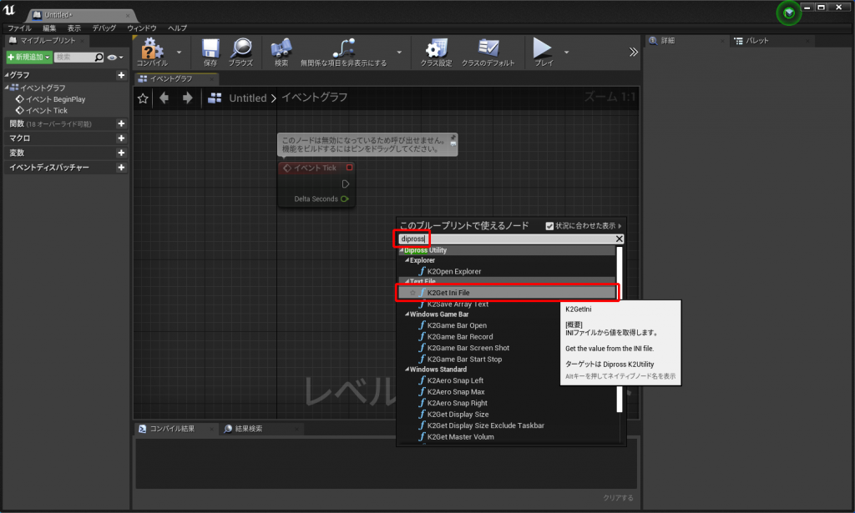Click the Save floppy disk icon
The height and width of the screenshot is (513, 855).
(210, 48)
